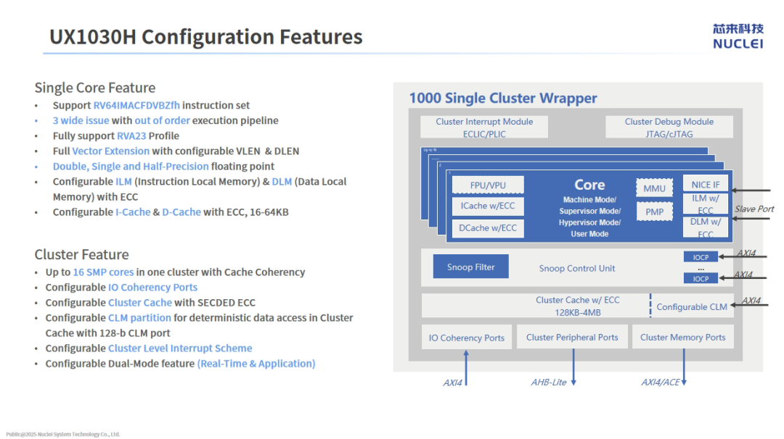784x439 pixels.
Task: Select the Cluster Debug Module box
Action: click(669, 127)
